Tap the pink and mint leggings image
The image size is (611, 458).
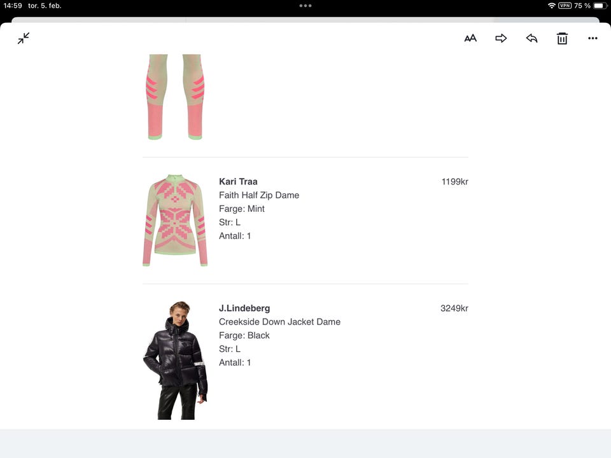click(176, 97)
